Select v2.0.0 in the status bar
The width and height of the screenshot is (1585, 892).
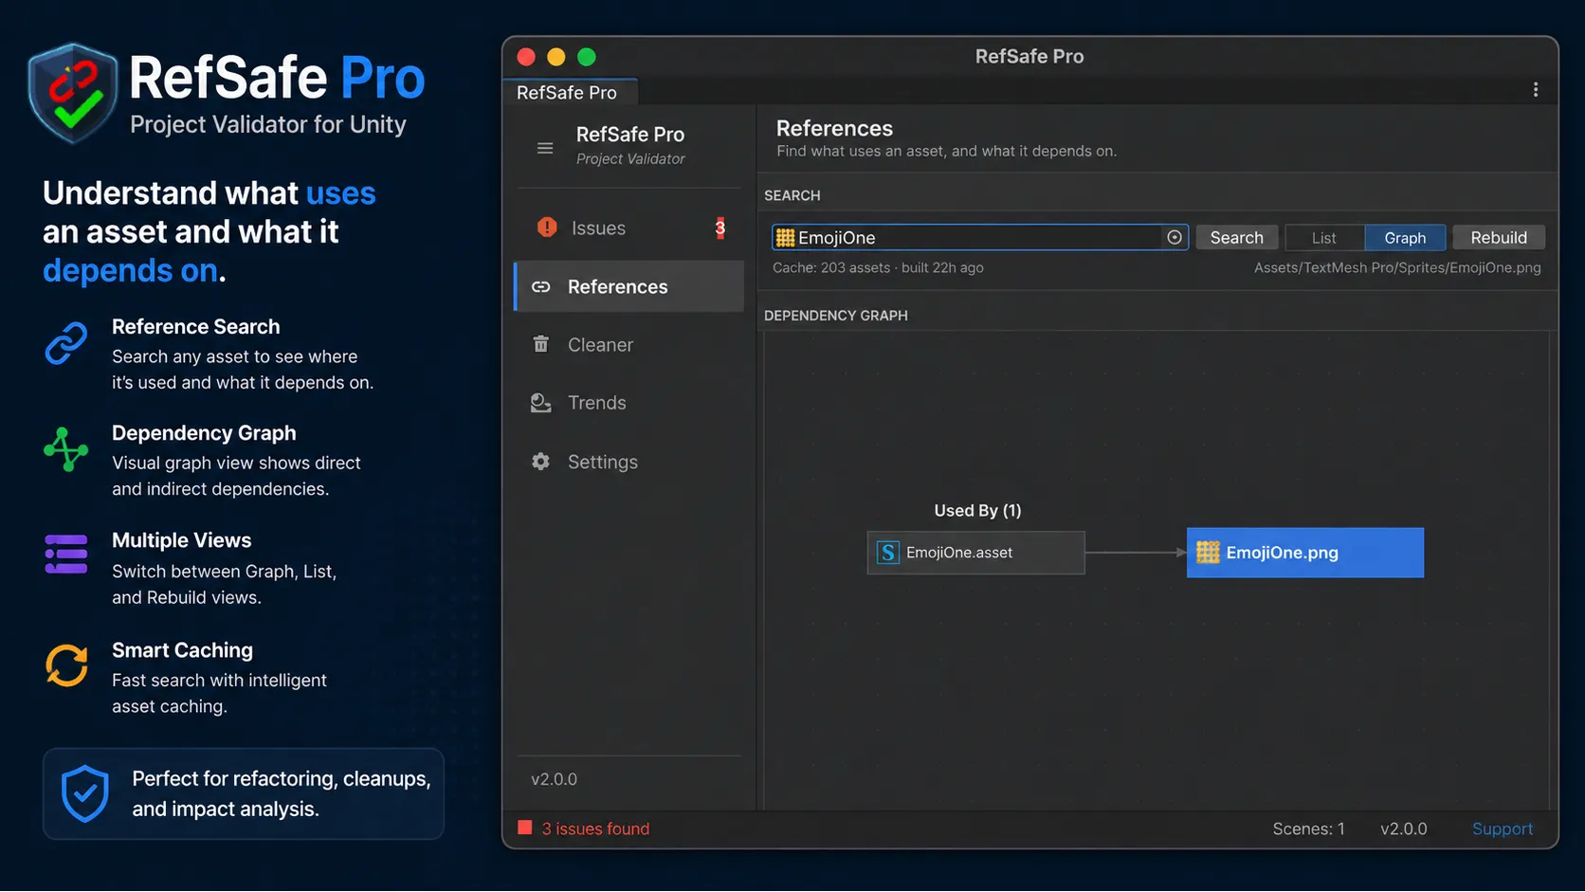pos(1404,828)
